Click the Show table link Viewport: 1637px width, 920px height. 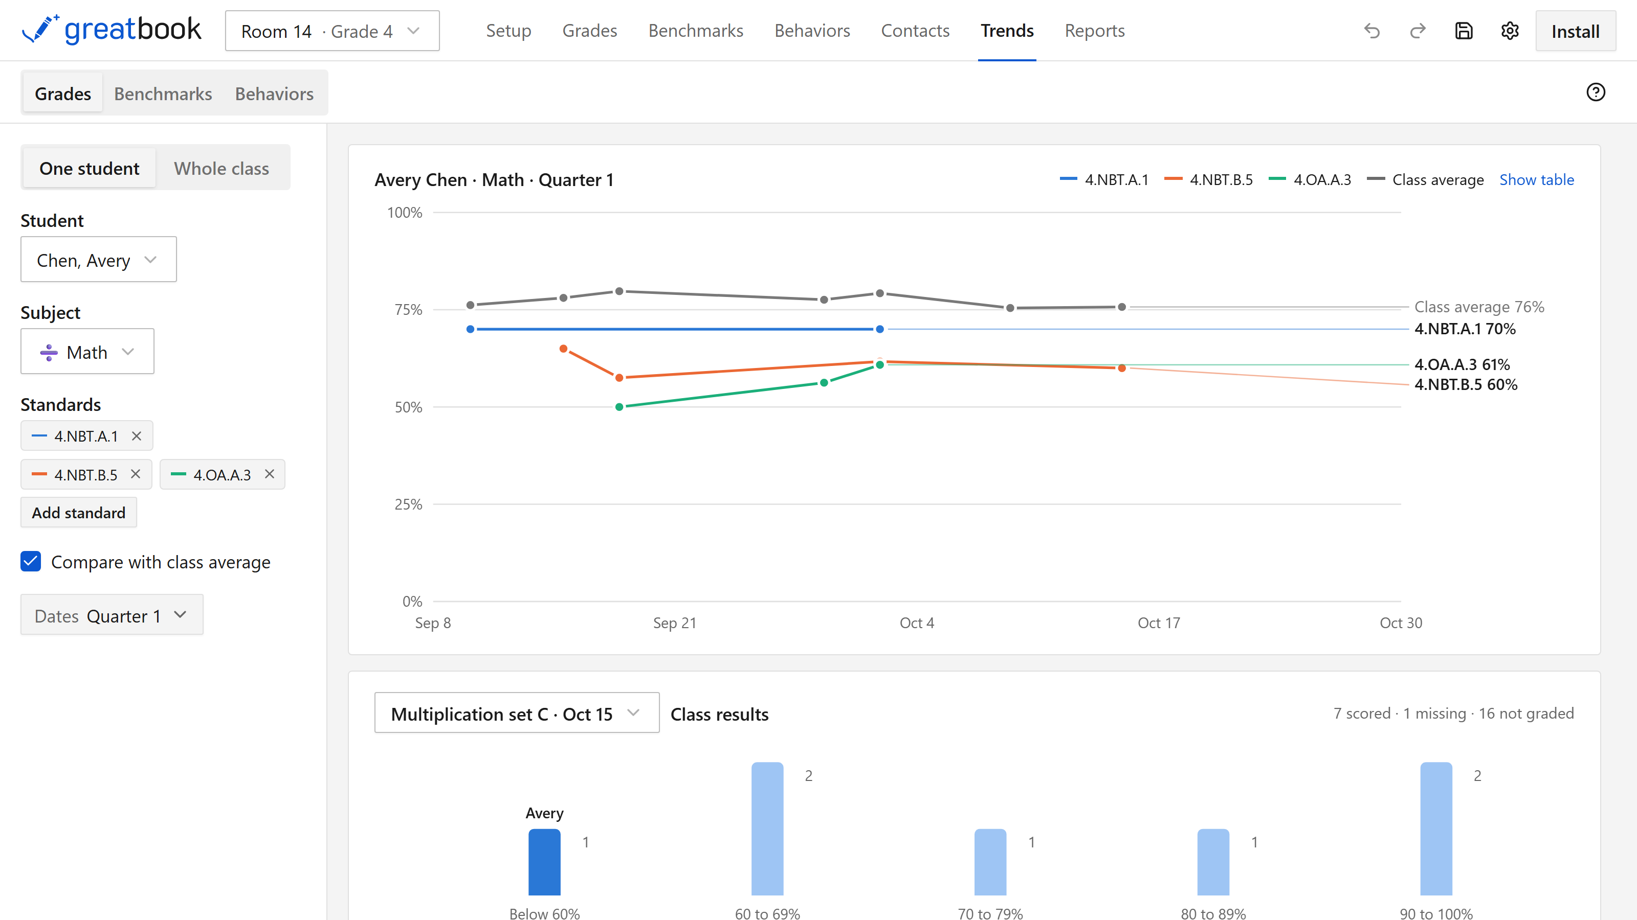(1536, 180)
